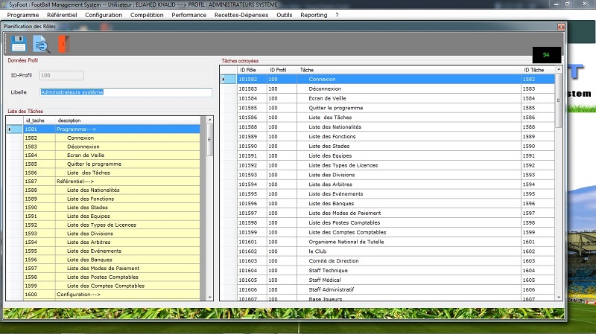Close the Planification des Rôles window

(x=561, y=27)
